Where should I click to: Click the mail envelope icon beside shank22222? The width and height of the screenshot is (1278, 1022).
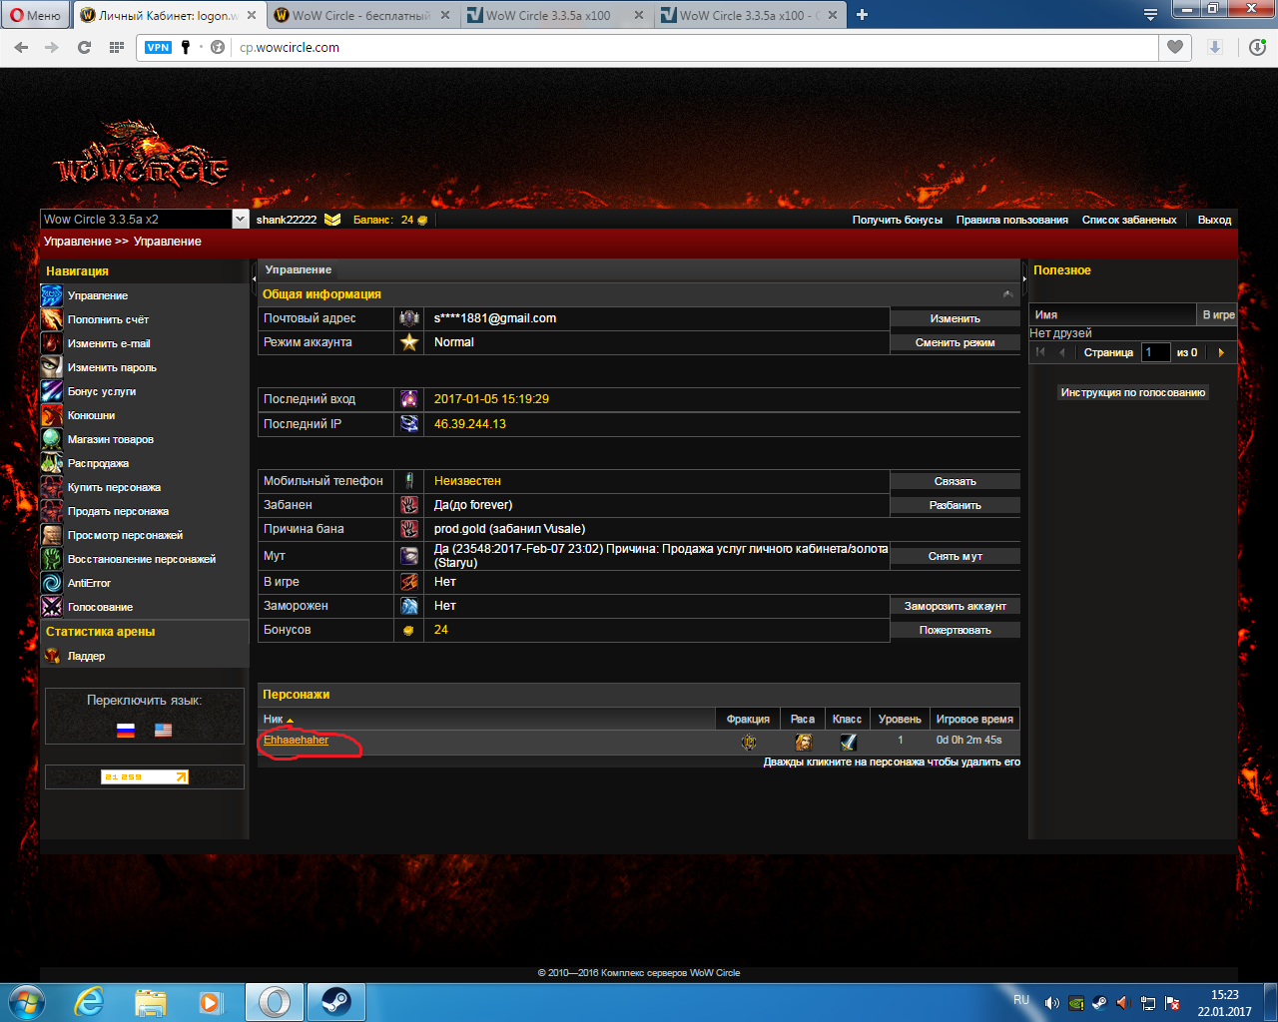coord(332,220)
